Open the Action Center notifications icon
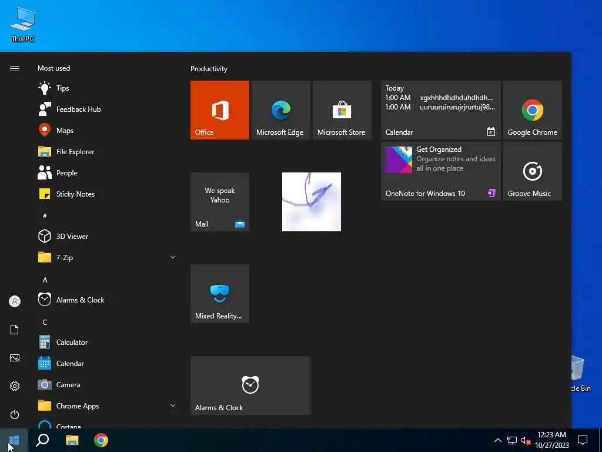The width and height of the screenshot is (602, 452). (583, 440)
